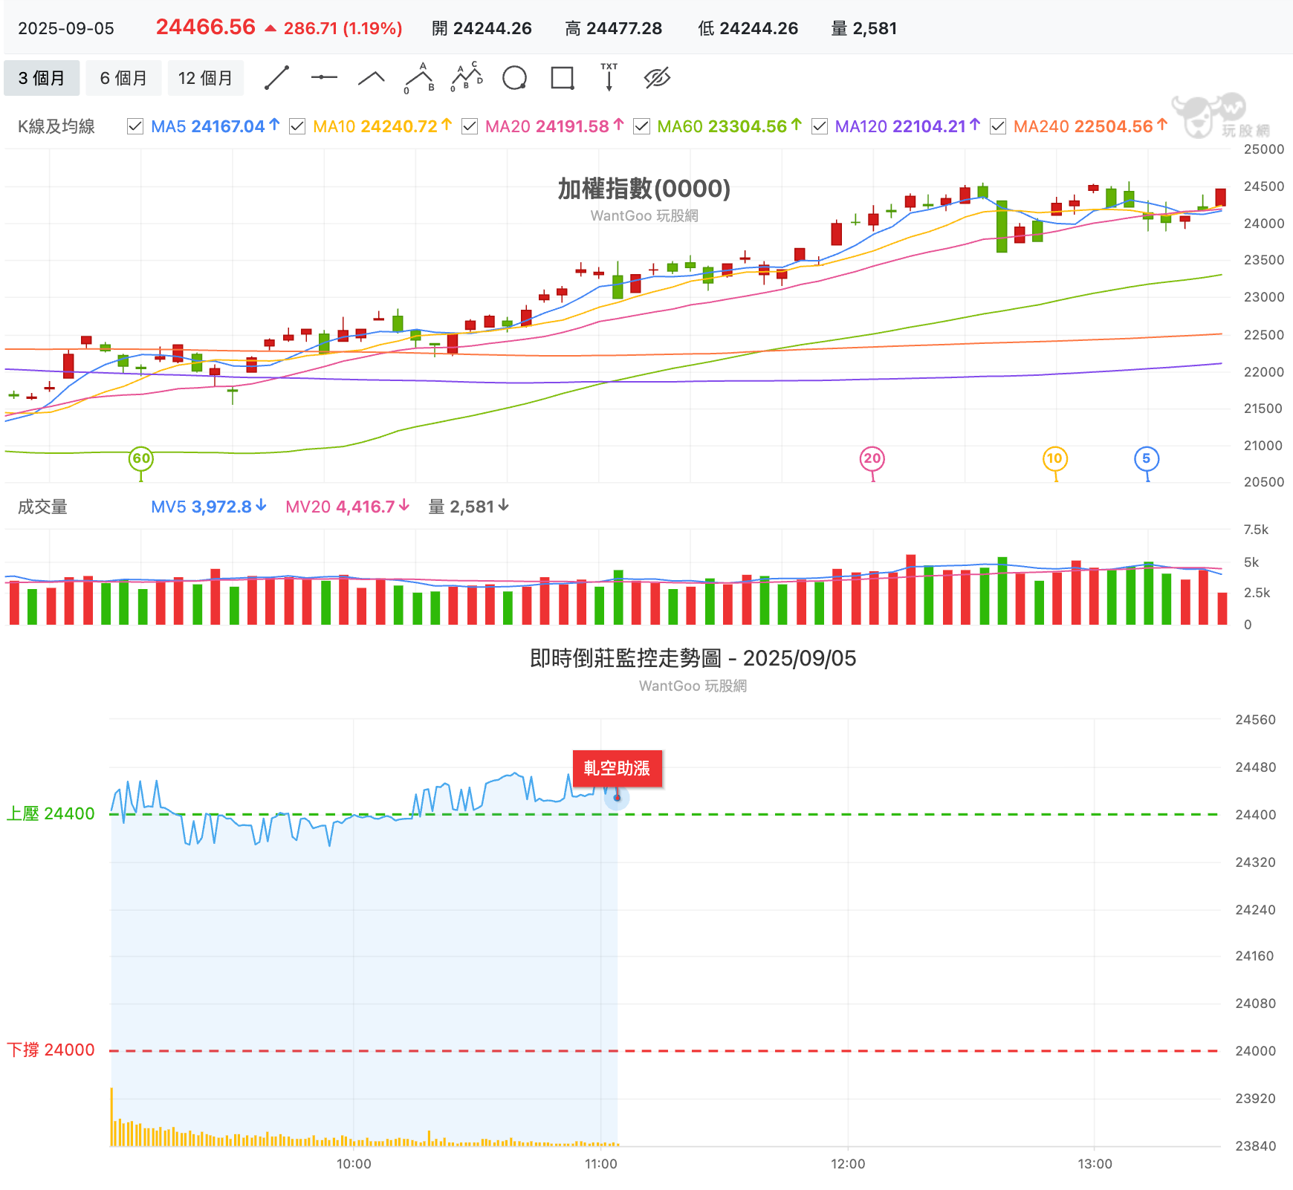Screen dimensions: 1293x1190
Task: Click the last red candlestick on the K chart
Action: pyautogui.click(x=1220, y=198)
